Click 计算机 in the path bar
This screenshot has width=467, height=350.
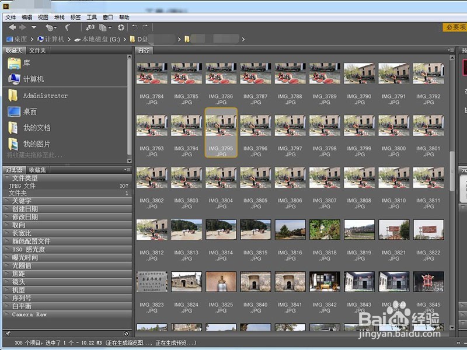pos(51,39)
